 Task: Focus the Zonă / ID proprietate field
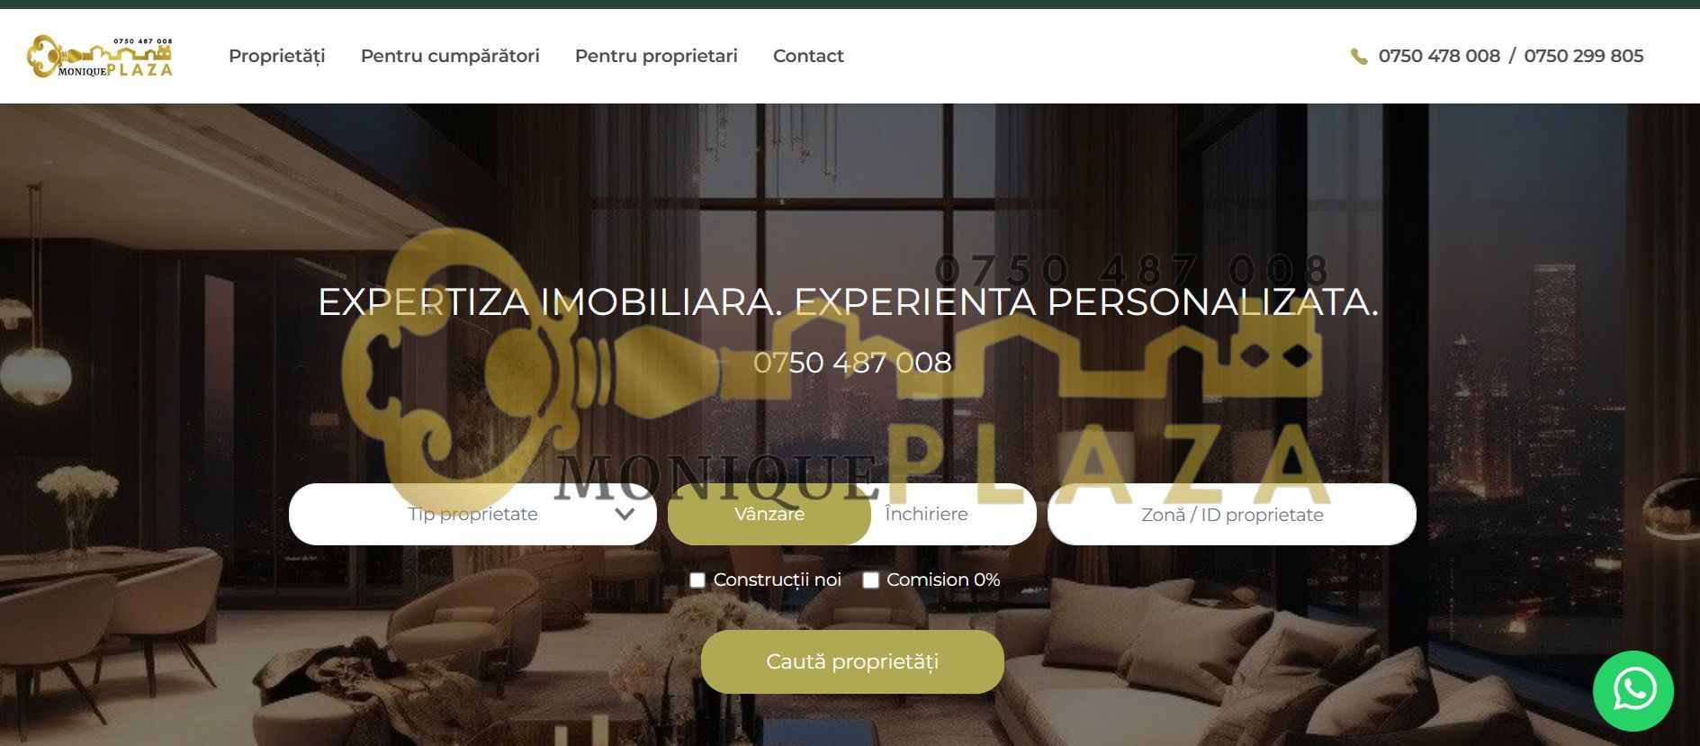pos(1232,515)
